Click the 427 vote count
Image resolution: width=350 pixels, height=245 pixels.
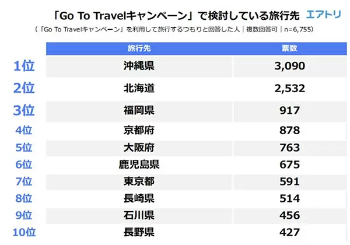pos(289,233)
